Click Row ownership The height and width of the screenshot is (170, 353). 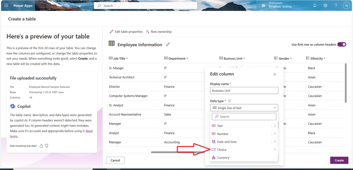(x=159, y=32)
